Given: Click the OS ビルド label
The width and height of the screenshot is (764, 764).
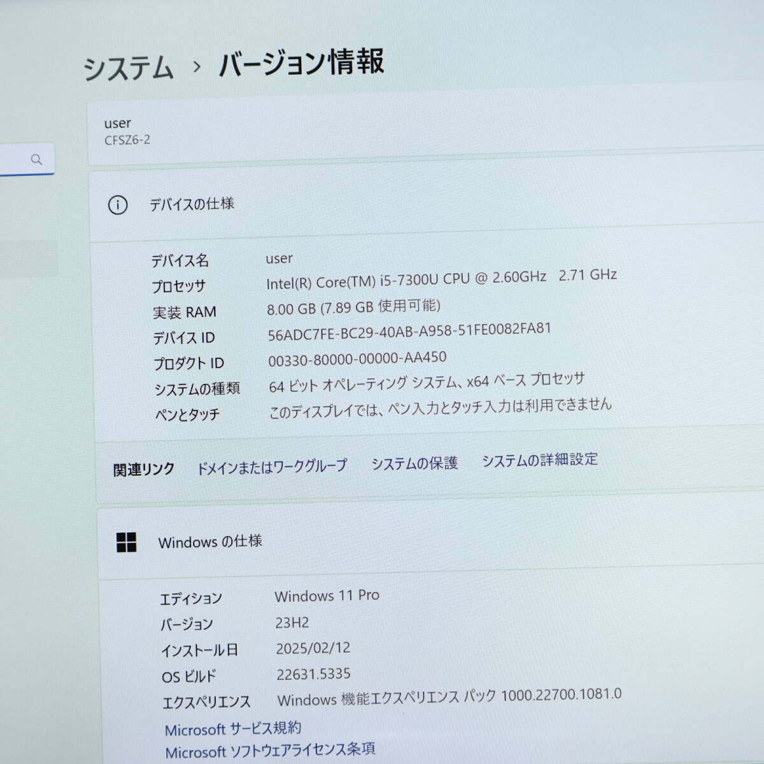Looking at the screenshot, I should (189, 676).
